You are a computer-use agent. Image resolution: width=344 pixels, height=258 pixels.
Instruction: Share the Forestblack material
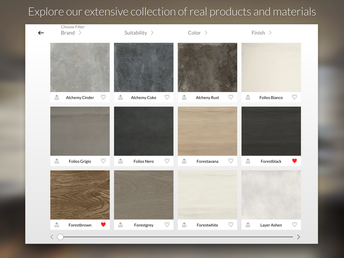tap(248, 161)
